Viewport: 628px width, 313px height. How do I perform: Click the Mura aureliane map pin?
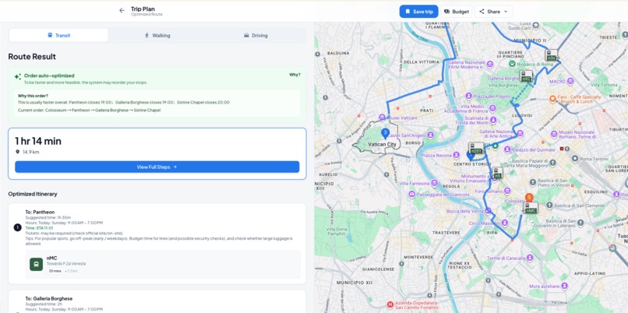point(565,287)
